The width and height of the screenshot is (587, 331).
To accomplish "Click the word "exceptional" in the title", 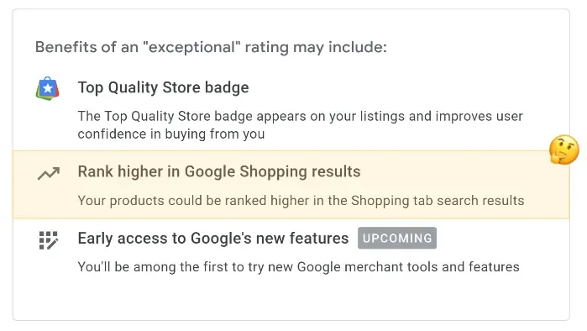I will [191, 47].
